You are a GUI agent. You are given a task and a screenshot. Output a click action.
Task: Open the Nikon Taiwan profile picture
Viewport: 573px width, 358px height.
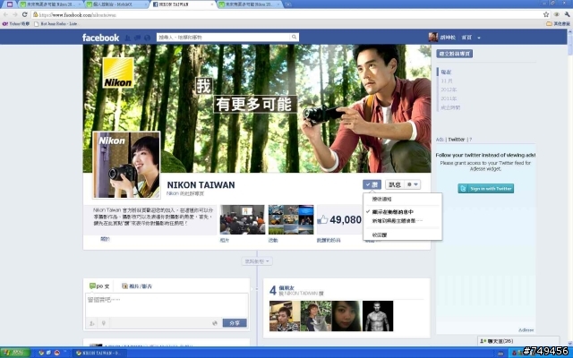pos(126,165)
